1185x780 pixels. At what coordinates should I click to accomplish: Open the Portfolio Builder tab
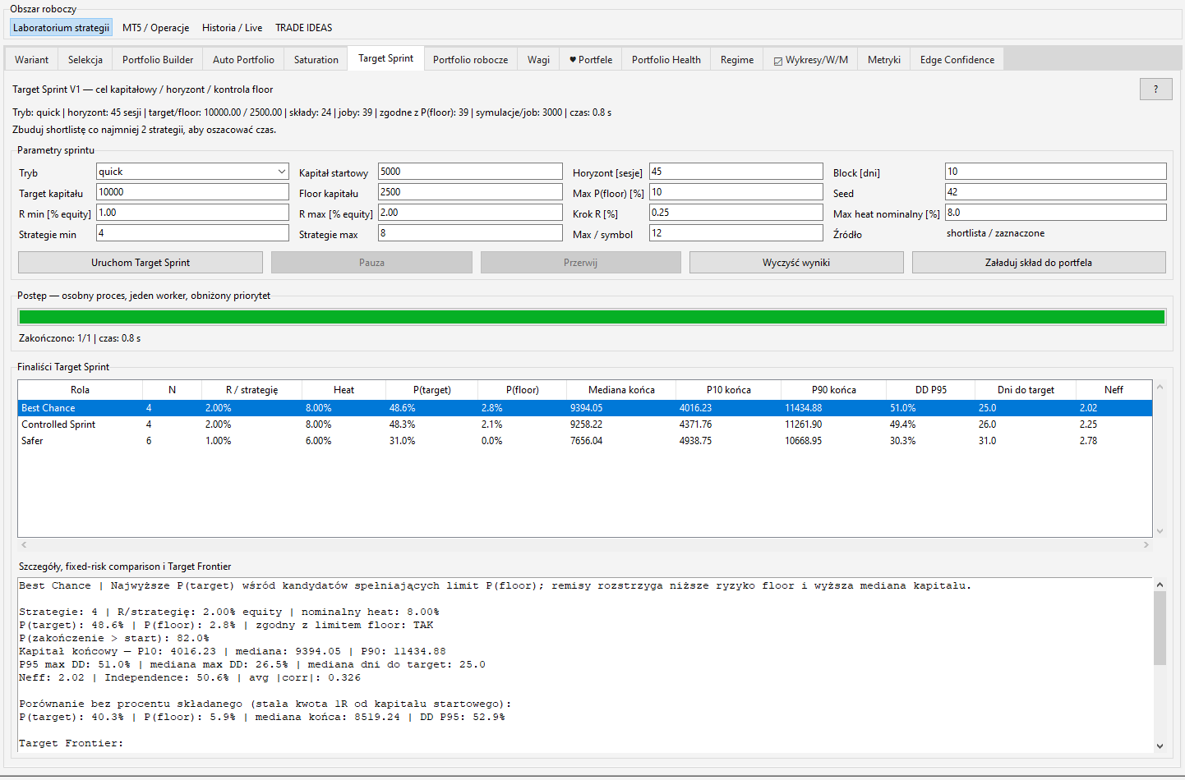pyautogui.click(x=158, y=60)
